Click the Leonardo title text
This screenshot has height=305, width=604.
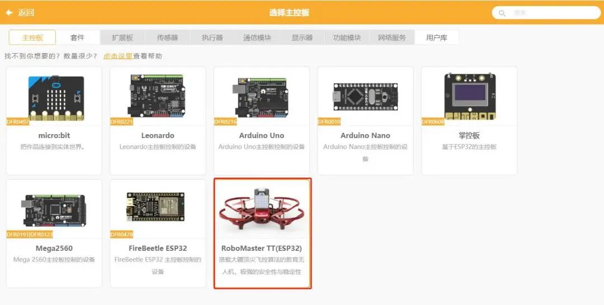(158, 135)
